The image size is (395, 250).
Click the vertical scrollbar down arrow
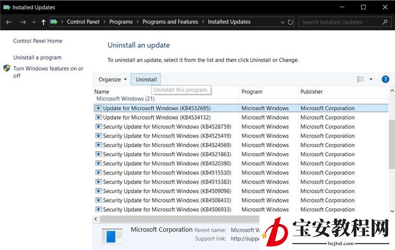click(x=392, y=211)
